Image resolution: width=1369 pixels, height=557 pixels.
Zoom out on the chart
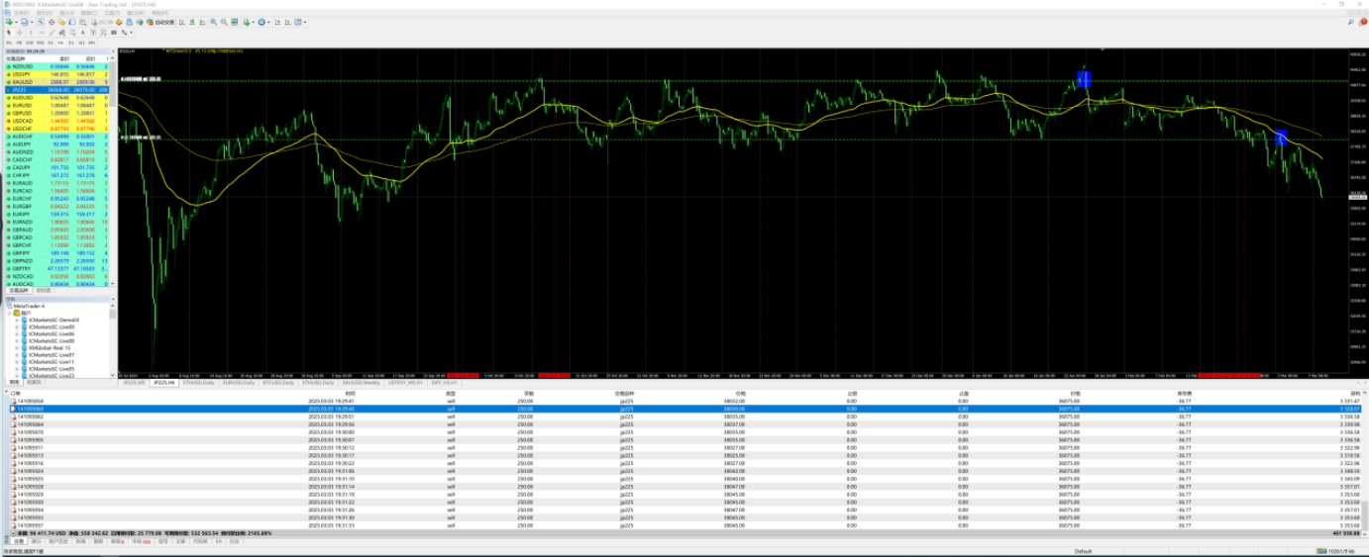[224, 22]
